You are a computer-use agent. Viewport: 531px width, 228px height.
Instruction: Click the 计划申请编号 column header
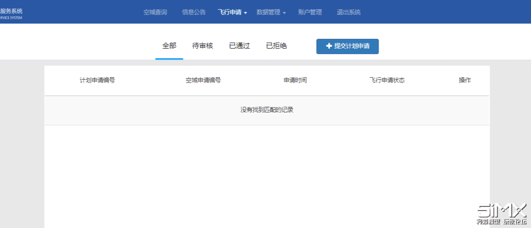(97, 81)
